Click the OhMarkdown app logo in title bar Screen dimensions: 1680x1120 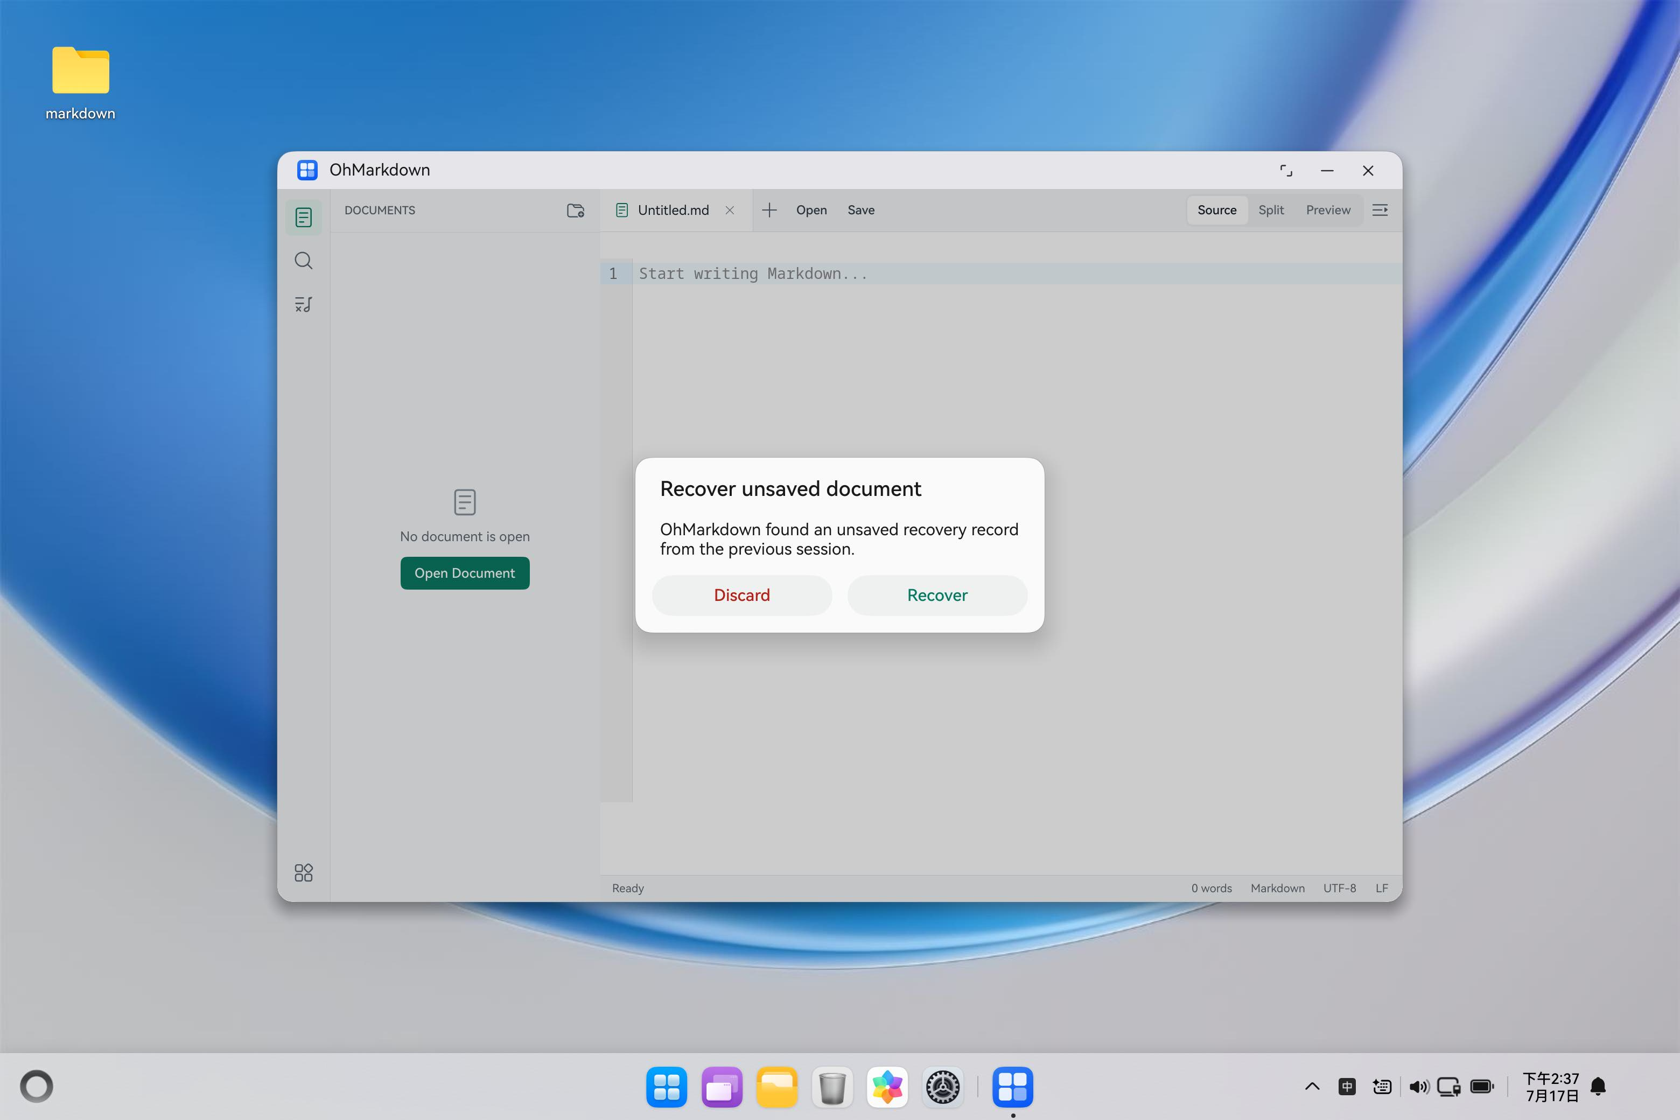click(x=307, y=170)
